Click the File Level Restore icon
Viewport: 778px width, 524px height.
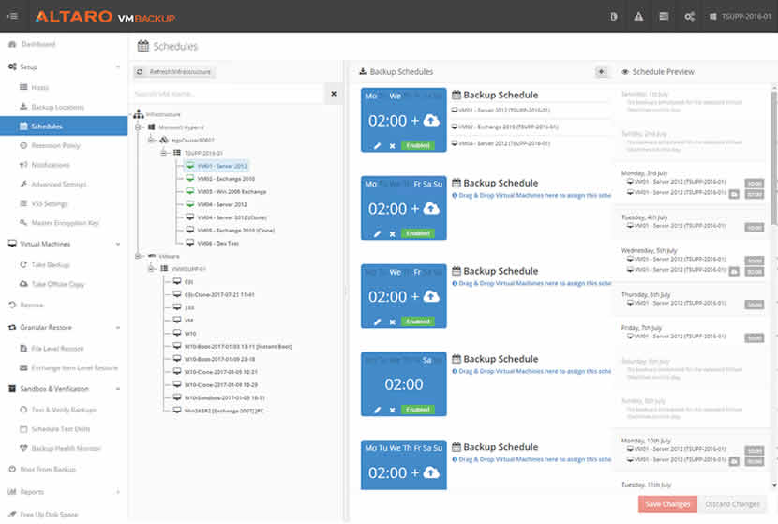tap(23, 349)
